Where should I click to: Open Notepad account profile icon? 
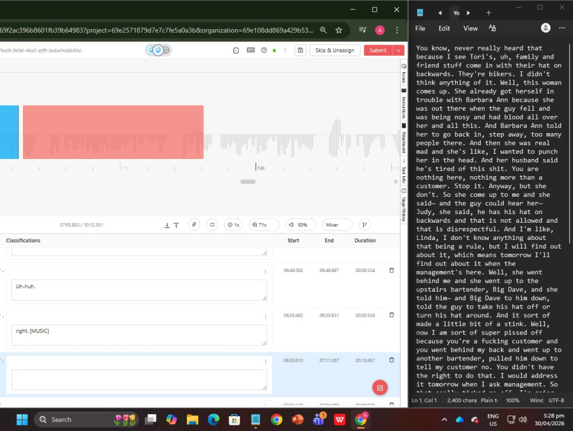(545, 28)
